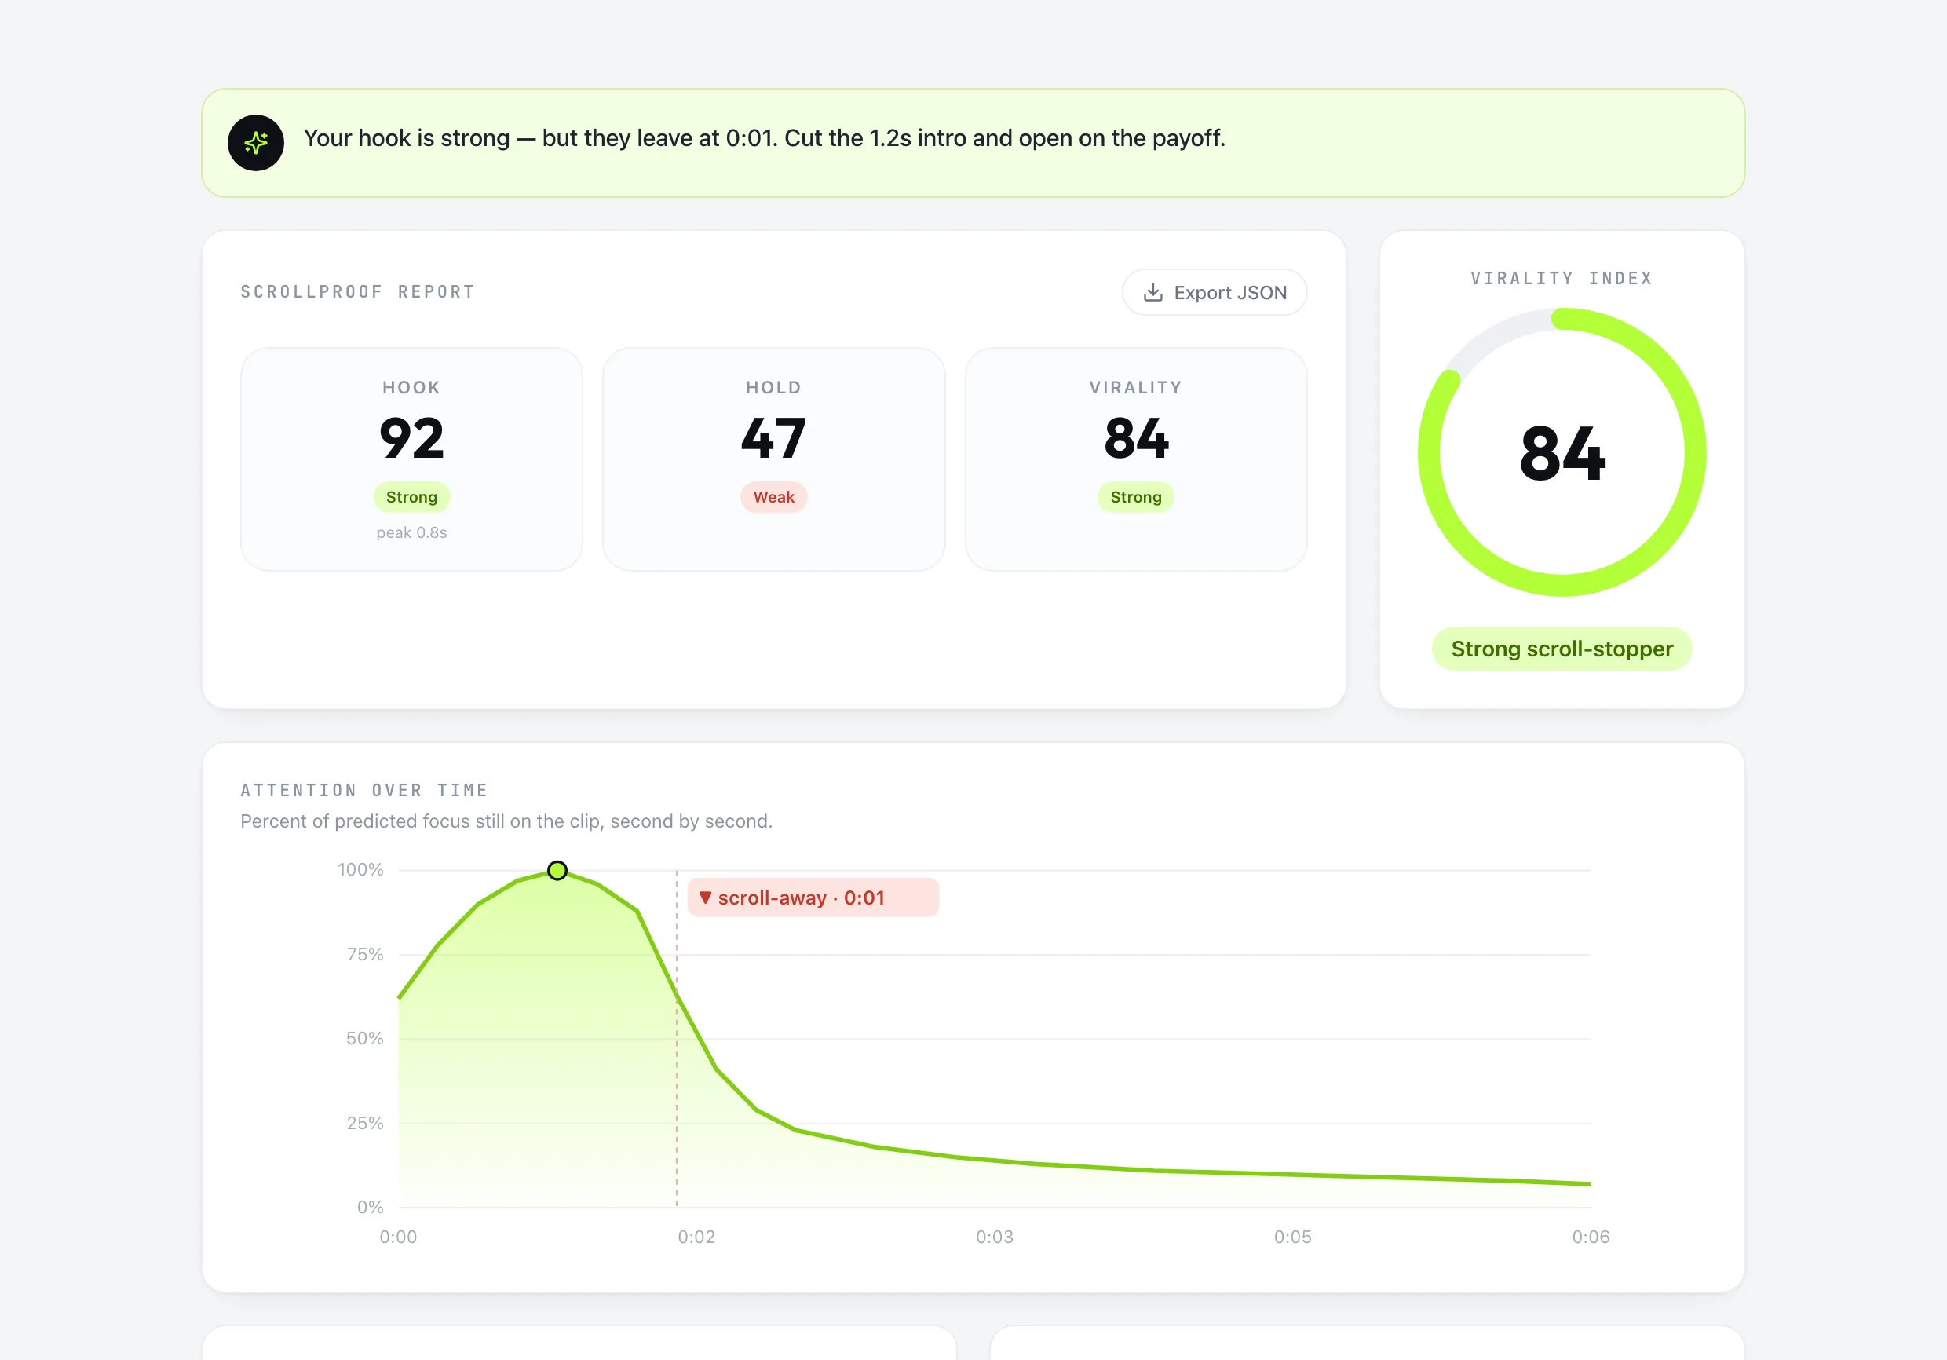
Task: Open the Hook score card
Action: pyautogui.click(x=411, y=459)
